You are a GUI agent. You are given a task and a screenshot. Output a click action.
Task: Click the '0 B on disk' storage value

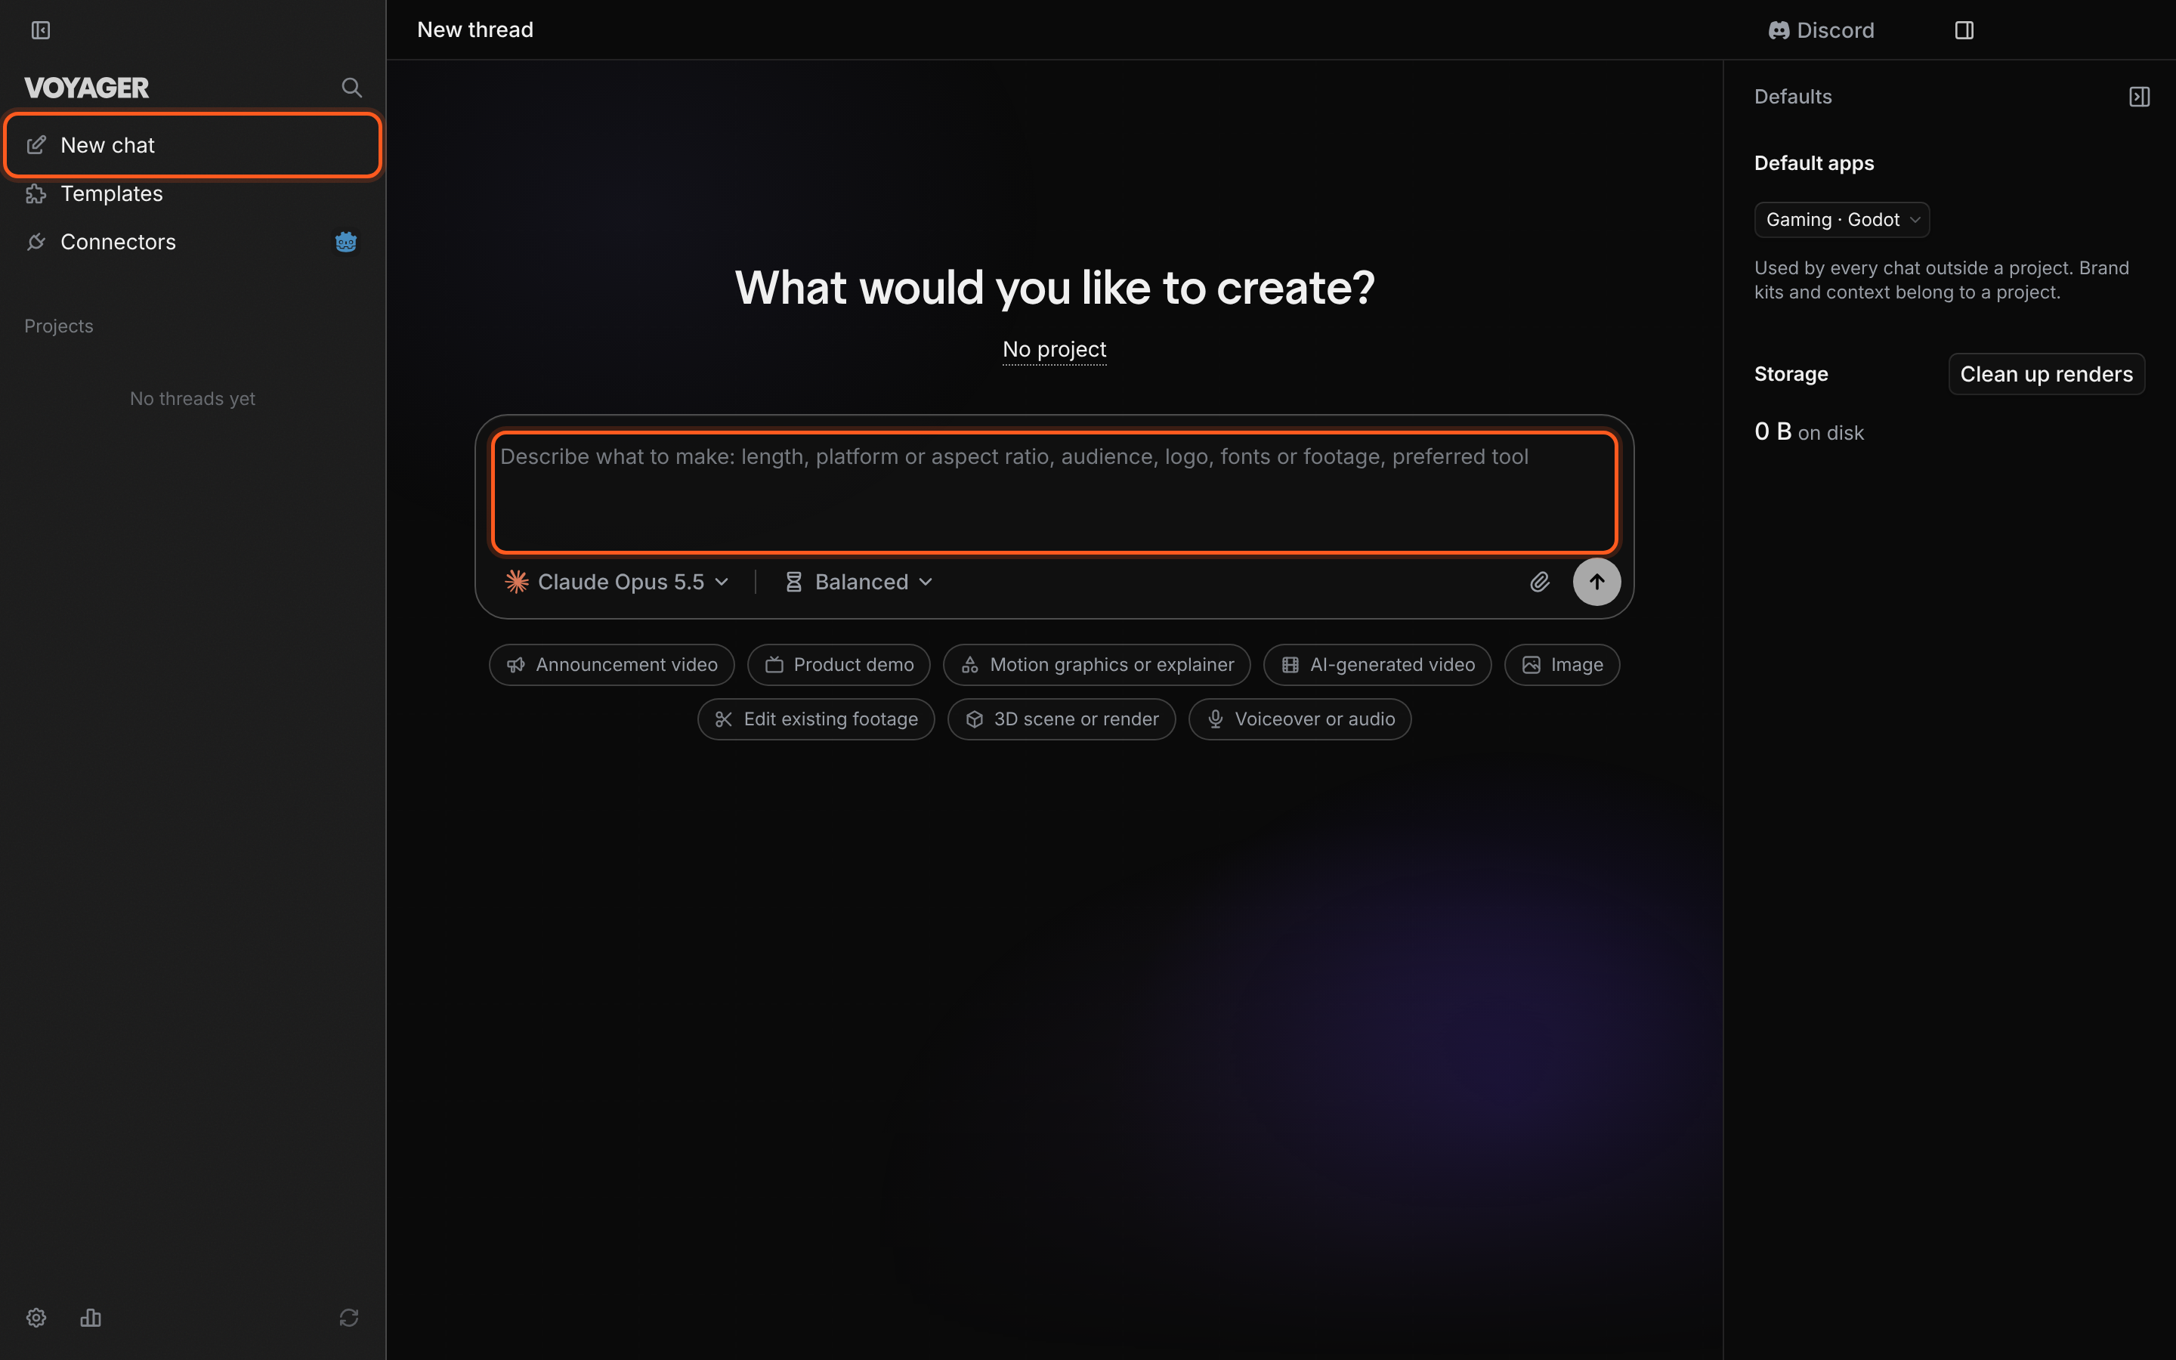(1809, 431)
